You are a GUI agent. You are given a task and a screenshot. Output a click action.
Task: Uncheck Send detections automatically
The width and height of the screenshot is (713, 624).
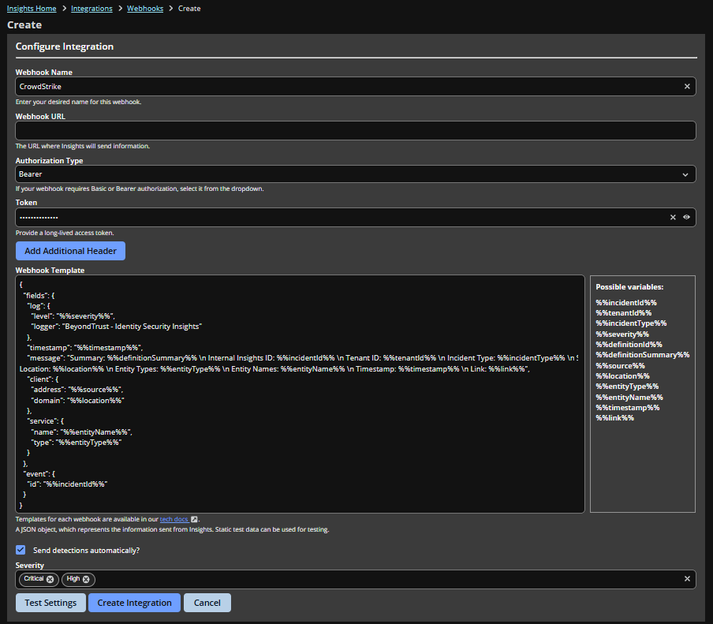point(21,550)
